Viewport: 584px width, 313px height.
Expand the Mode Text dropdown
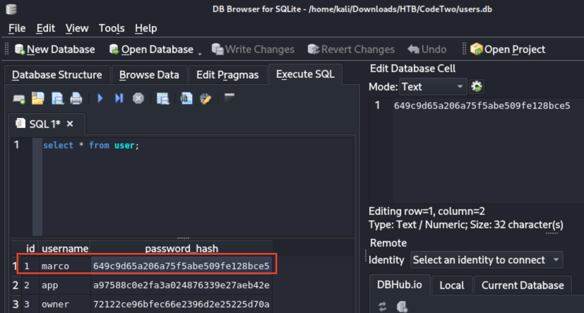pyautogui.click(x=433, y=87)
